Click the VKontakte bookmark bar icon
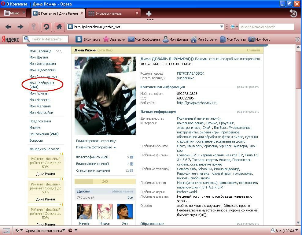 point(79,39)
